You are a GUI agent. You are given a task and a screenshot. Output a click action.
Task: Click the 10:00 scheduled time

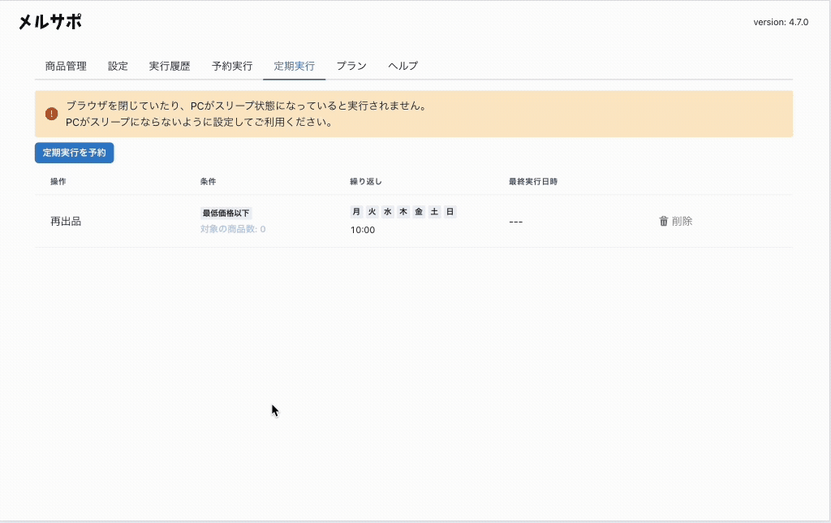363,230
